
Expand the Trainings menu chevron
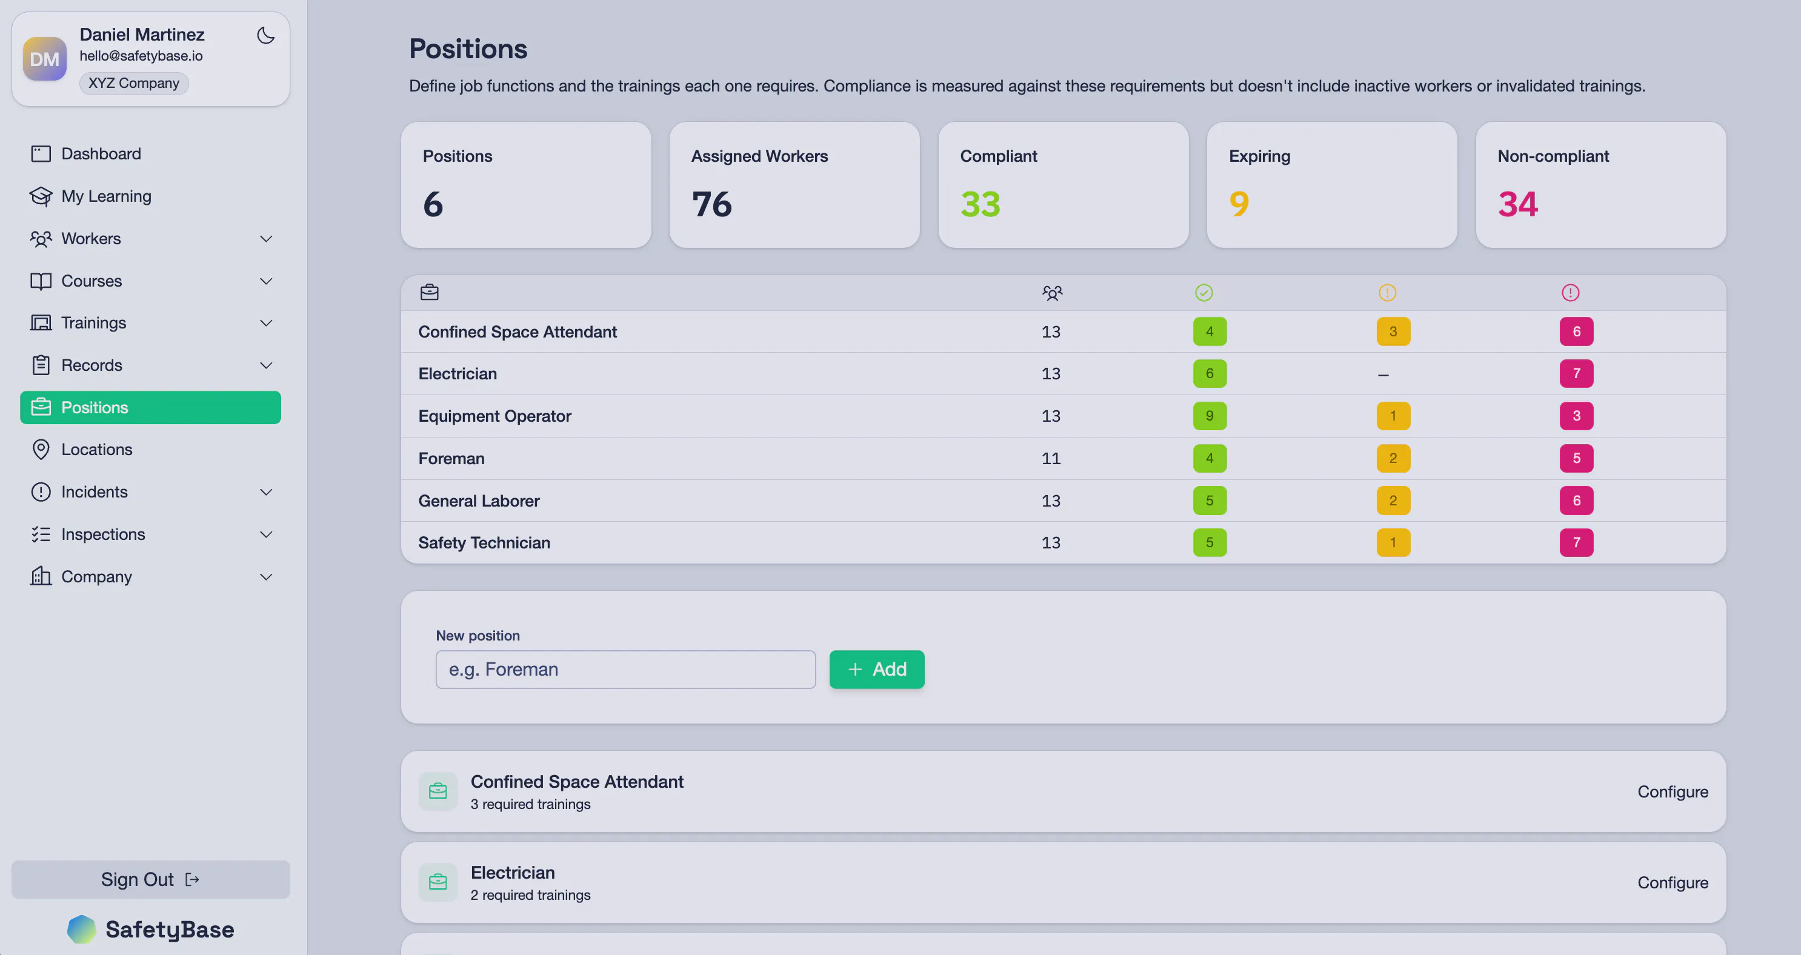(x=265, y=323)
